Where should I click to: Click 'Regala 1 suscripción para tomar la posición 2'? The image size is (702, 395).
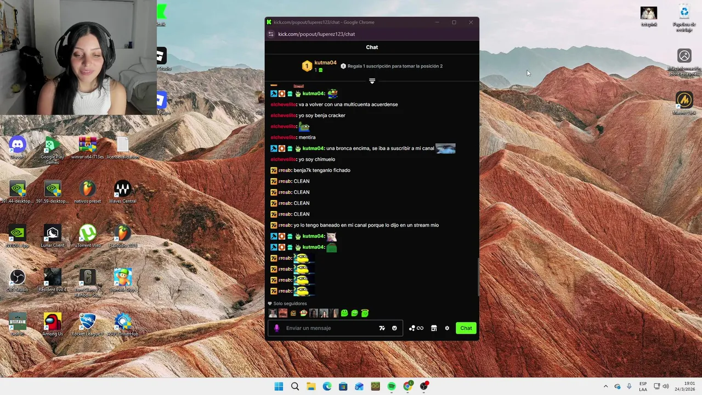click(392, 66)
